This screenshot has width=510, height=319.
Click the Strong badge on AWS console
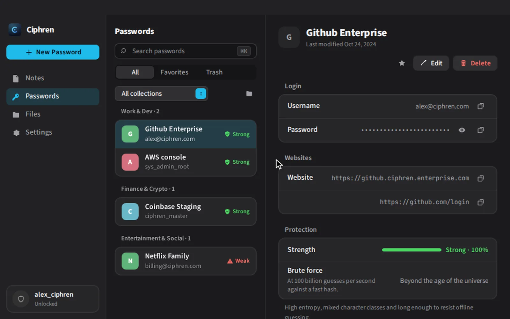(x=237, y=162)
